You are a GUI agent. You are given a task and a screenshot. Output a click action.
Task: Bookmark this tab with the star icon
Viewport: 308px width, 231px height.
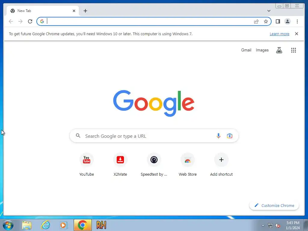point(266,21)
